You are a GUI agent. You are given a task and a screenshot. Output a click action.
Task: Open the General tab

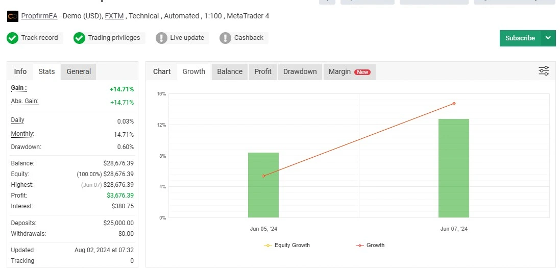point(79,71)
